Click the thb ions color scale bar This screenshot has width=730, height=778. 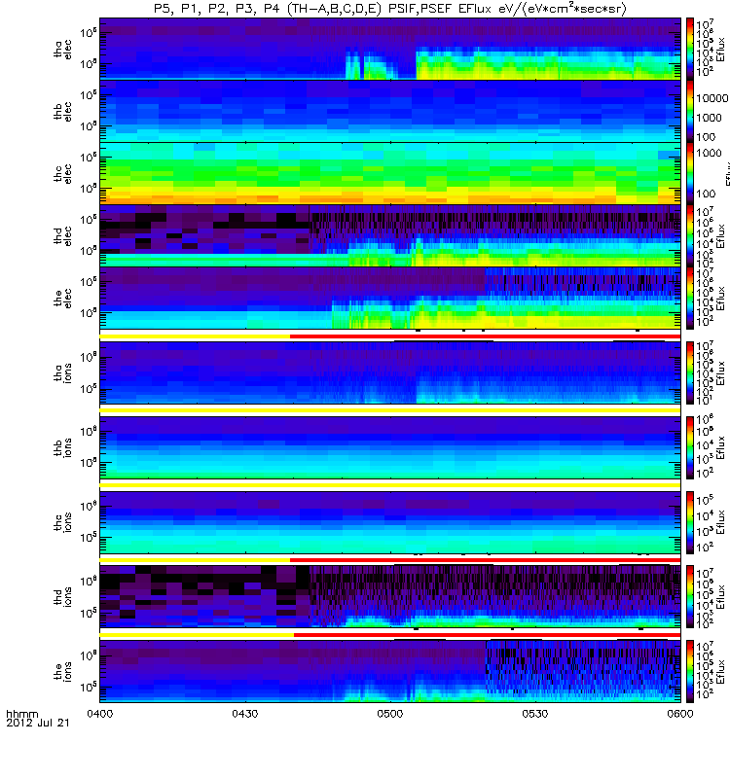pyautogui.click(x=690, y=448)
